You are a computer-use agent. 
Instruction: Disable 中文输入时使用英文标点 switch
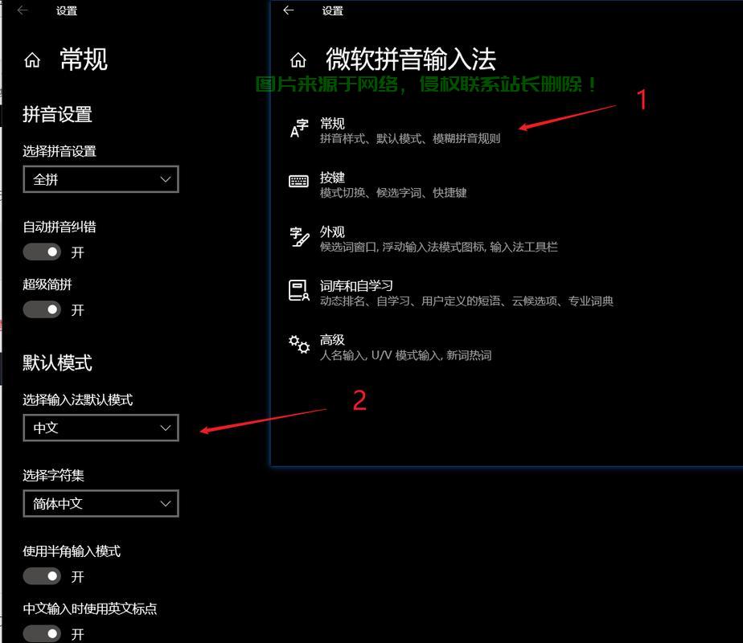tap(42, 633)
